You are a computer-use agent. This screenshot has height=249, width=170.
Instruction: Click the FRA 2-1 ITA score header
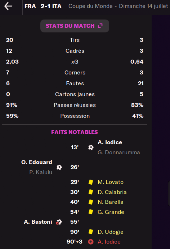(x=43, y=6)
